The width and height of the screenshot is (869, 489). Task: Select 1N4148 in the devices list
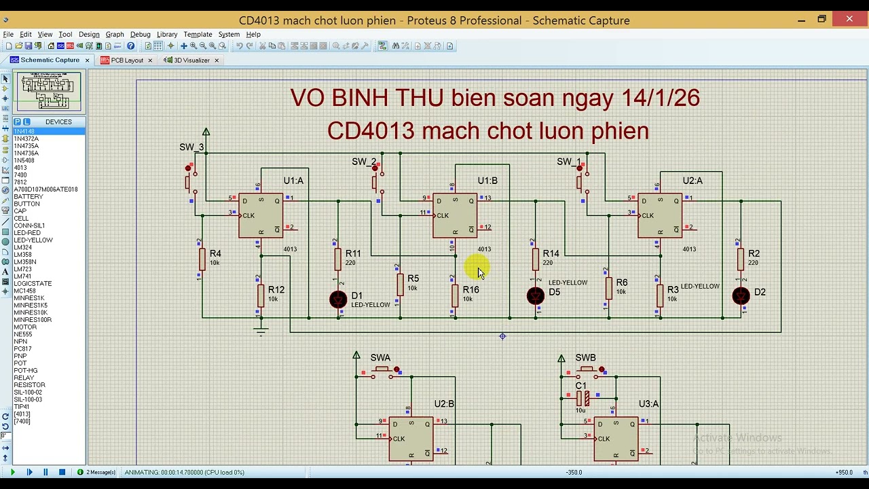pos(49,131)
